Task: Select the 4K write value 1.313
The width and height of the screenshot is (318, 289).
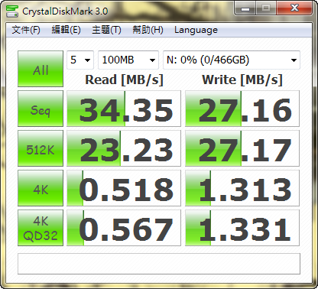Action: pos(242,188)
